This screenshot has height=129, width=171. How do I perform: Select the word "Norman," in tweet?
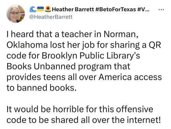[x=121, y=34]
